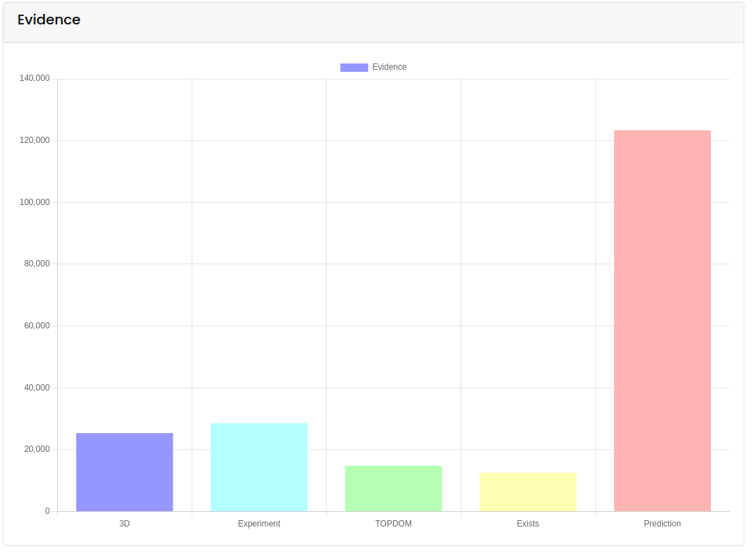The height and width of the screenshot is (553, 752).
Task: Select the yellow Exists bar
Action: [528, 492]
